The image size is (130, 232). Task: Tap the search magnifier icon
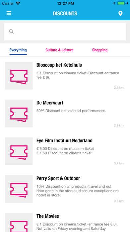click(11, 32)
